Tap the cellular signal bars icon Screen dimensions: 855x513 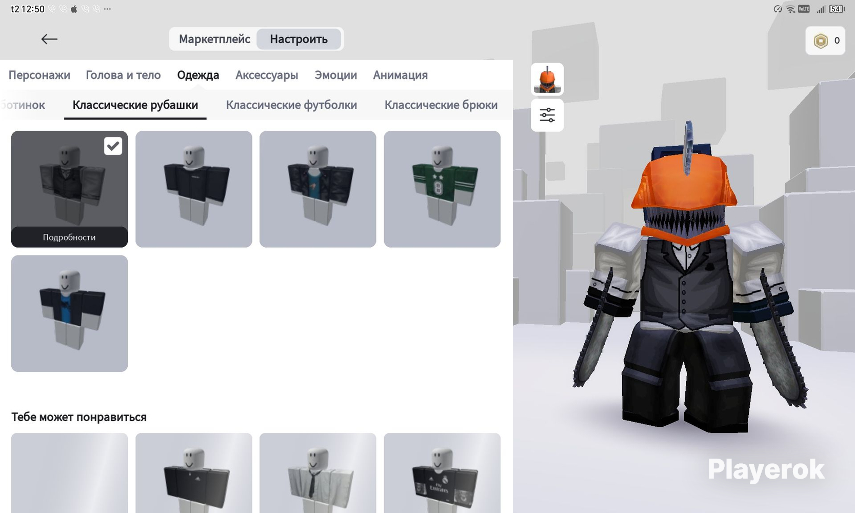pyautogui.click(x=821, y=9)
